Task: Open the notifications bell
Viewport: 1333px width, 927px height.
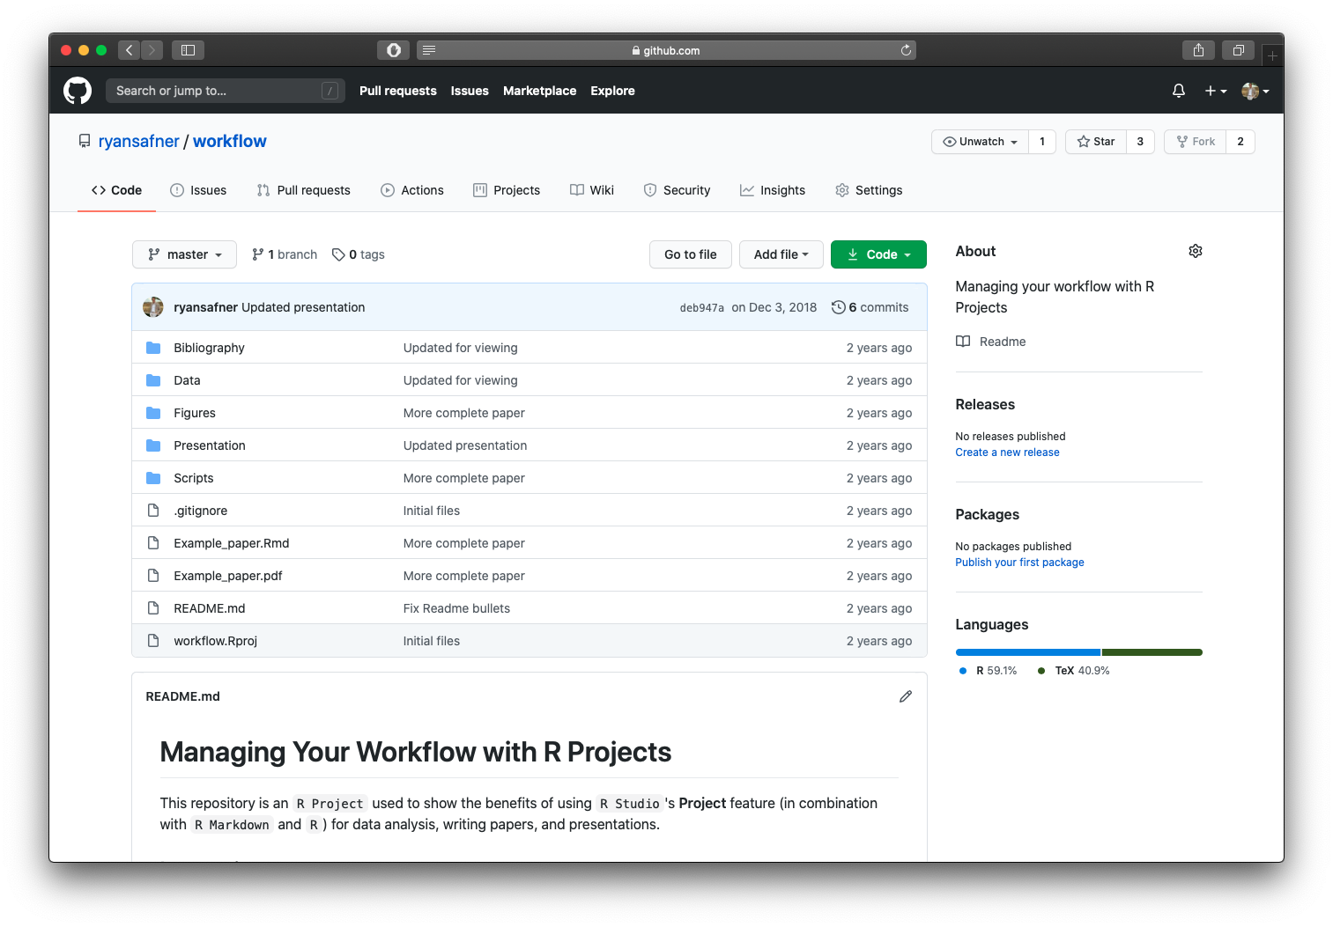Action: [x=1178, y=91]
